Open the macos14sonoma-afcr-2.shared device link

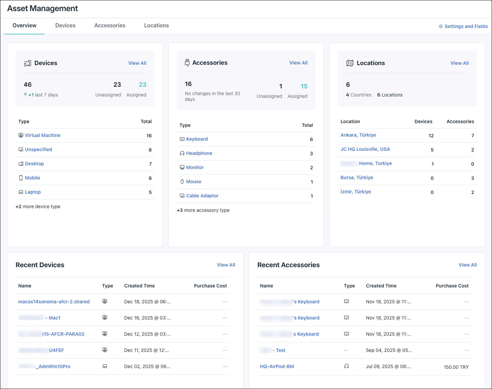point(54,301)
